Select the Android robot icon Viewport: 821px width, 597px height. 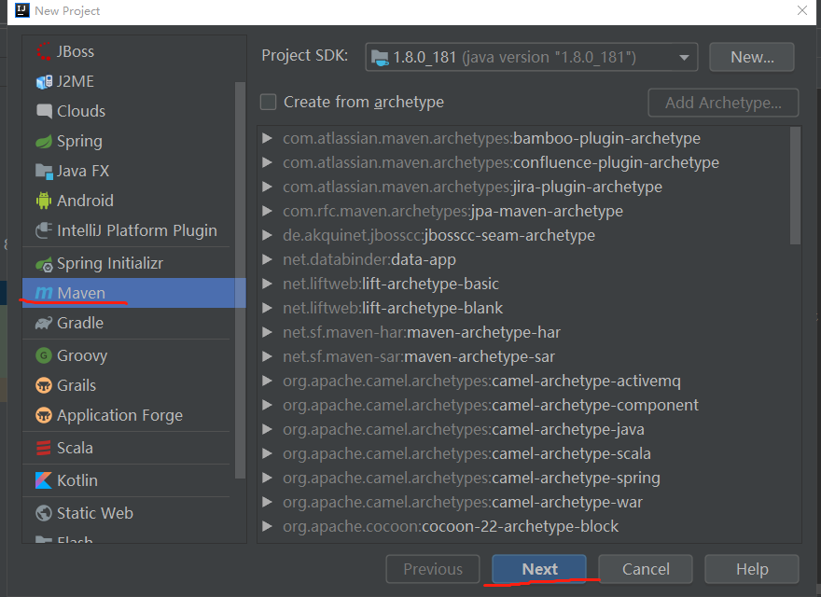44,201
